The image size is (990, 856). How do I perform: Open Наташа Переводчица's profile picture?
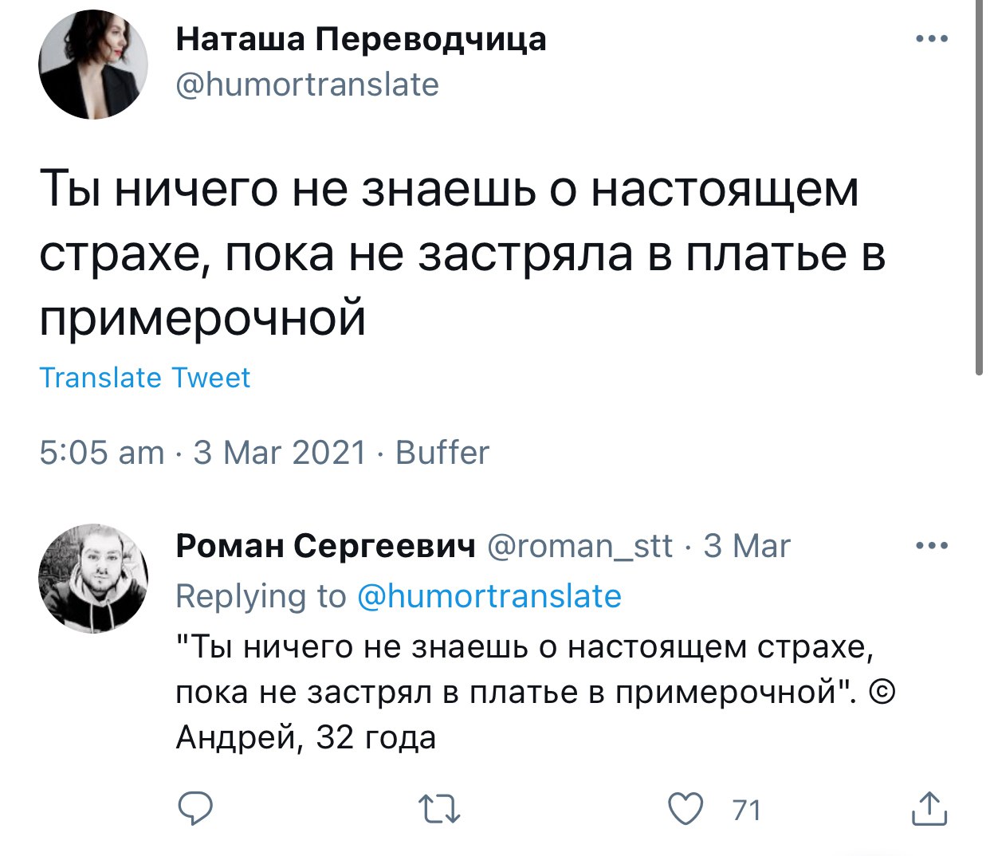[x=93, y=66]
